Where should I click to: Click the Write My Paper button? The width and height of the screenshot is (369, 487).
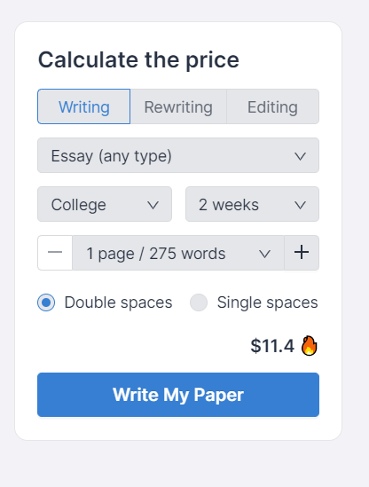[178, 395]
